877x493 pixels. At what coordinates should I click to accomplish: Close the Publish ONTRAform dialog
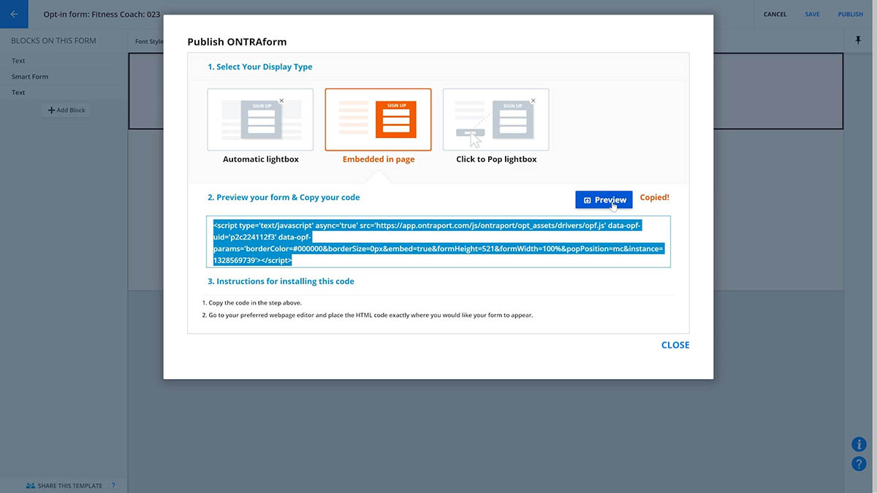click(x=675, y=345)
